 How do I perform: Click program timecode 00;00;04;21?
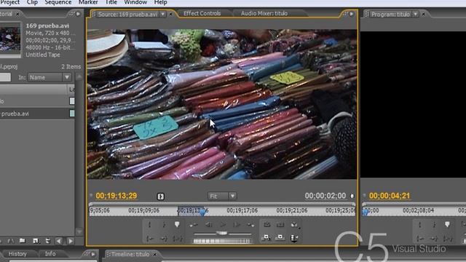pos(390,196)
